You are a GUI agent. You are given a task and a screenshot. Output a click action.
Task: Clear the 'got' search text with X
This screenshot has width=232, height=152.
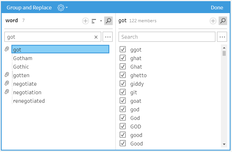click(96, 37)
